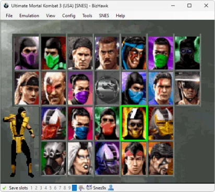Open the Config menu
This screenshot has width=215, height=192.
point(69,16)
